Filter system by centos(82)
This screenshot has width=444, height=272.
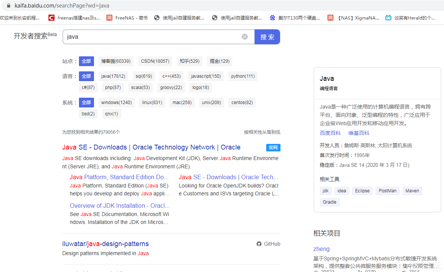click(x=242, y=103)
